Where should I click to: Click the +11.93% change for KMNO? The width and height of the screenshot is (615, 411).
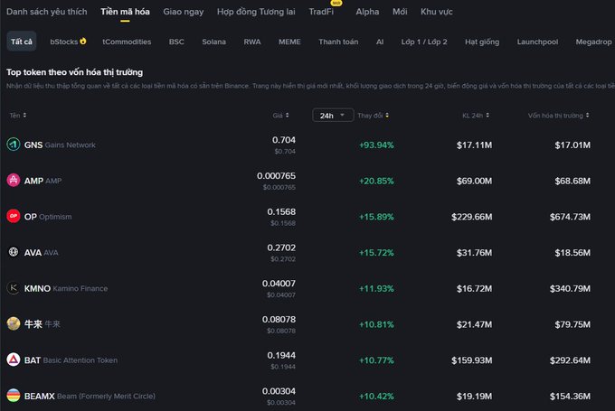click(x=376, y=288)
